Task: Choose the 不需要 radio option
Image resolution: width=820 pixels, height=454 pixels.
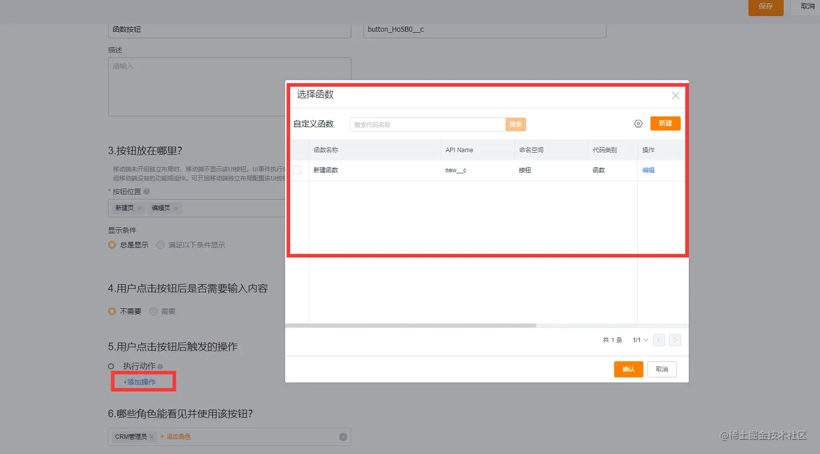Action: tap(112, 312)
